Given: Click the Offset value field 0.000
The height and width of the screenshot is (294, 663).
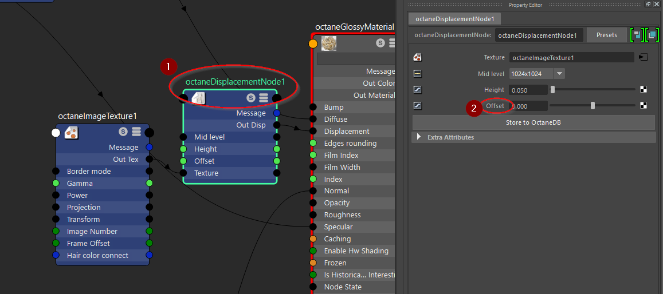Looking at the screenshot, I should coord(528,106).
